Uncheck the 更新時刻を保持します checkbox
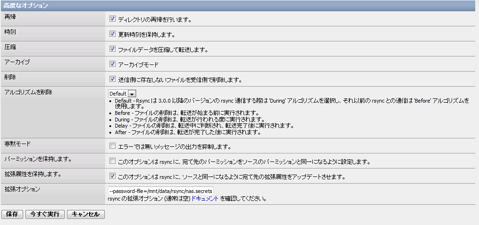The image size is (479, 225). (112, 34)
